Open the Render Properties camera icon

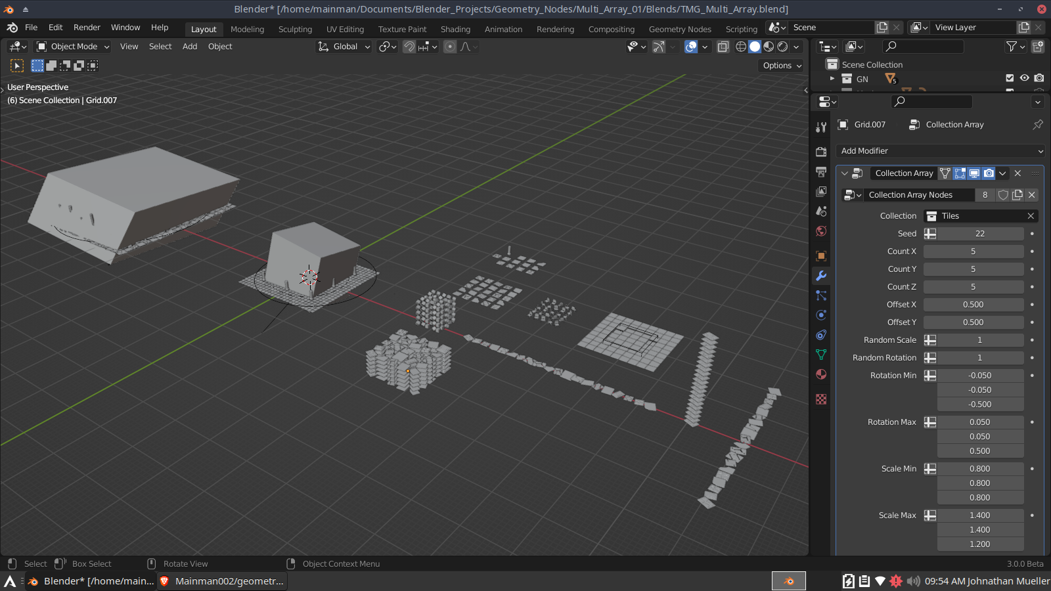820,152
